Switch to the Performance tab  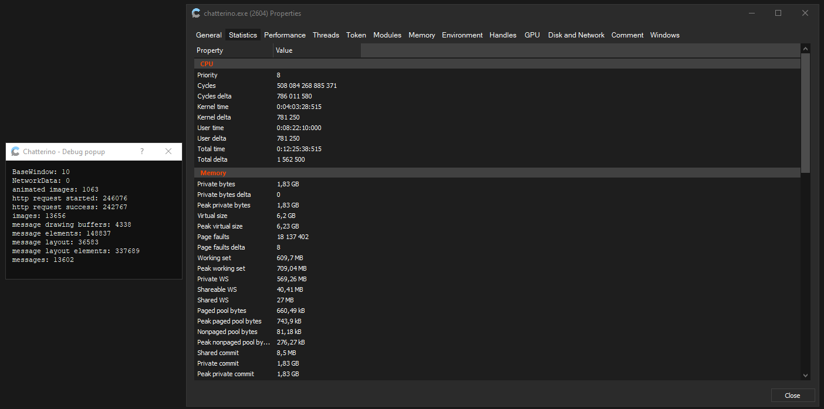285,35
